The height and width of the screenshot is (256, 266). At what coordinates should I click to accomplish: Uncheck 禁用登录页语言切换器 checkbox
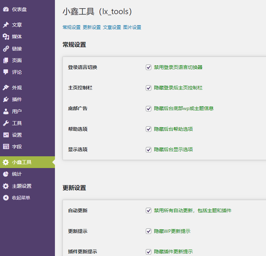[149, 67]
